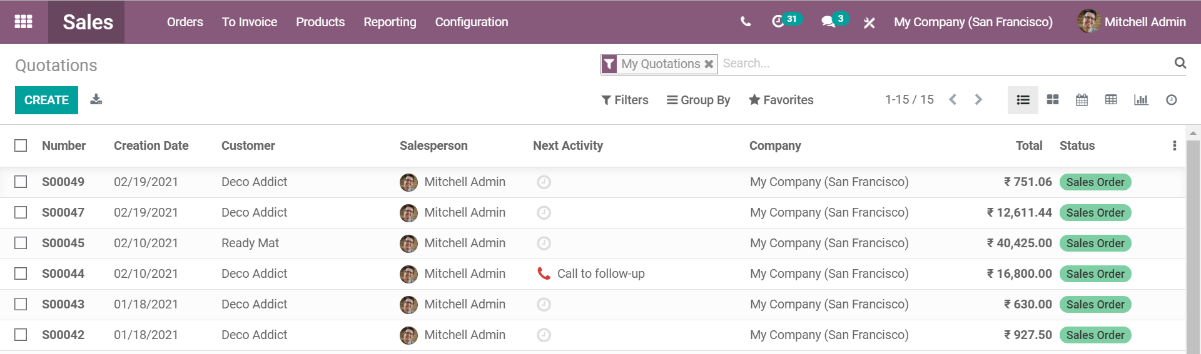Check the box for S00045
This screenshot has height=354, width=1201.
[x=21, y=243]
